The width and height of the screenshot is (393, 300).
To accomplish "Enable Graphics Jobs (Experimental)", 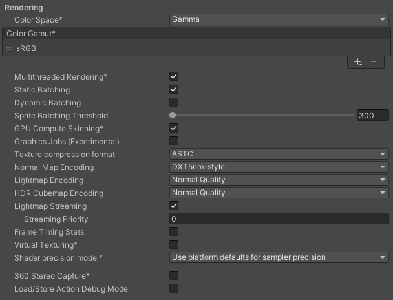I will click(174, 142).
